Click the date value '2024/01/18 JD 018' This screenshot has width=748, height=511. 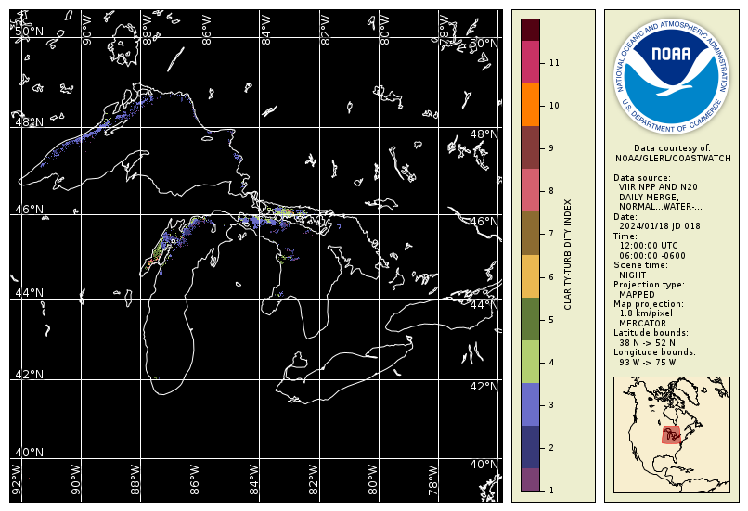659,226
